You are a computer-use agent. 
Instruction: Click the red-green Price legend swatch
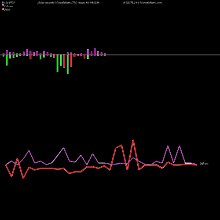click(3, 9)
